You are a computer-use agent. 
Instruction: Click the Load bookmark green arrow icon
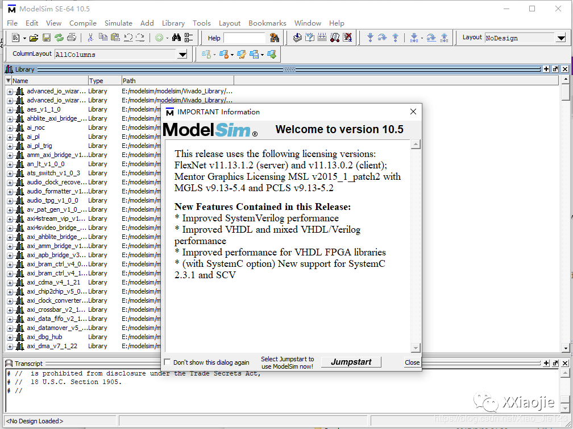[272, 55]
